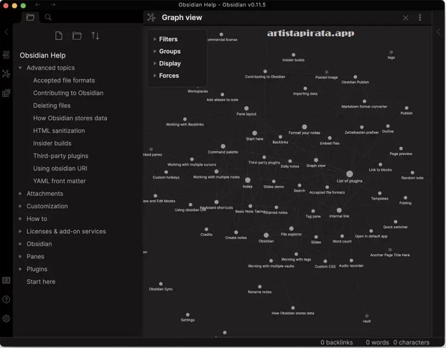The width and height of the screenshot is (446, 348).
Task: Expand Groups section in graph controls
Action: (x=170, y=52)
